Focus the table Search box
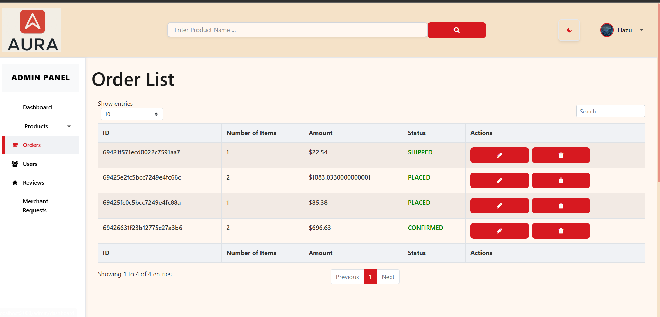Viewport: 660px width, 317px height. pyautogui.click(x=611, y=111)
